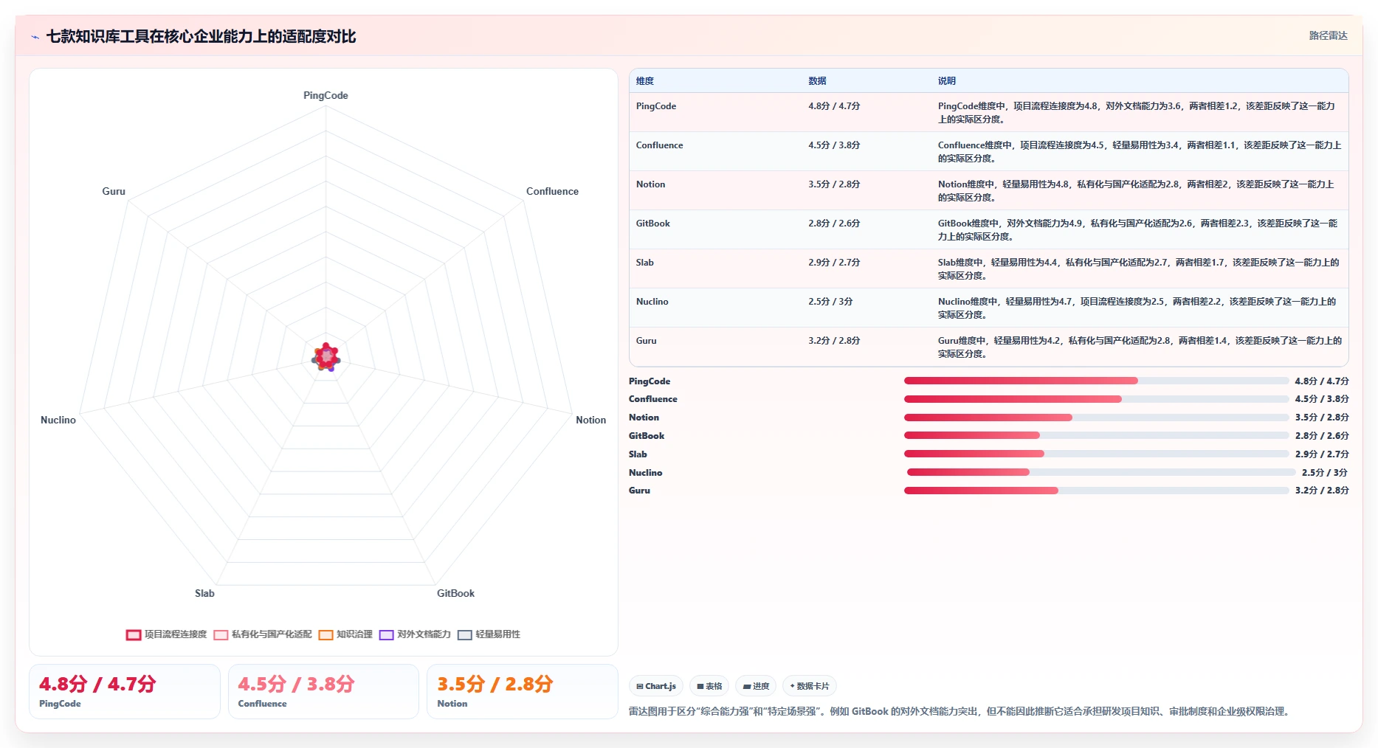Click the radar data cluster at chart center
Screen dimensions: 1378x748
325,357
